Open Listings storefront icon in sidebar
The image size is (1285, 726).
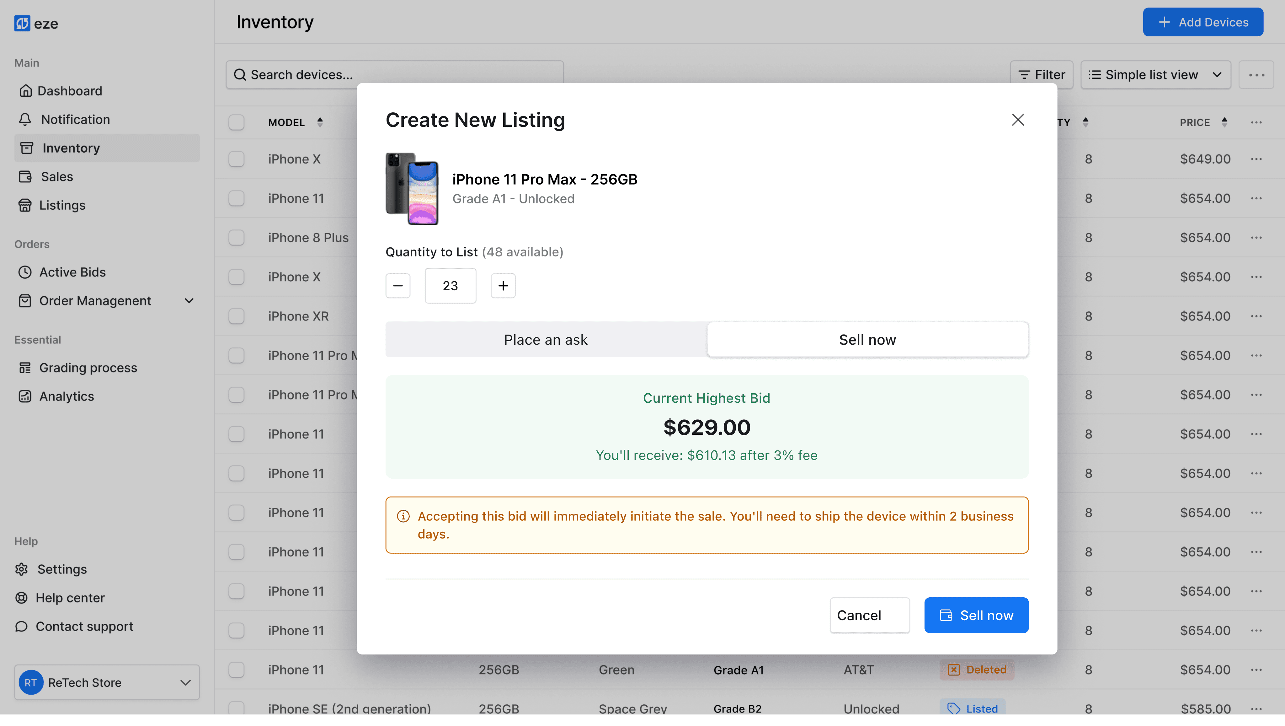click(x=25, y=205)
